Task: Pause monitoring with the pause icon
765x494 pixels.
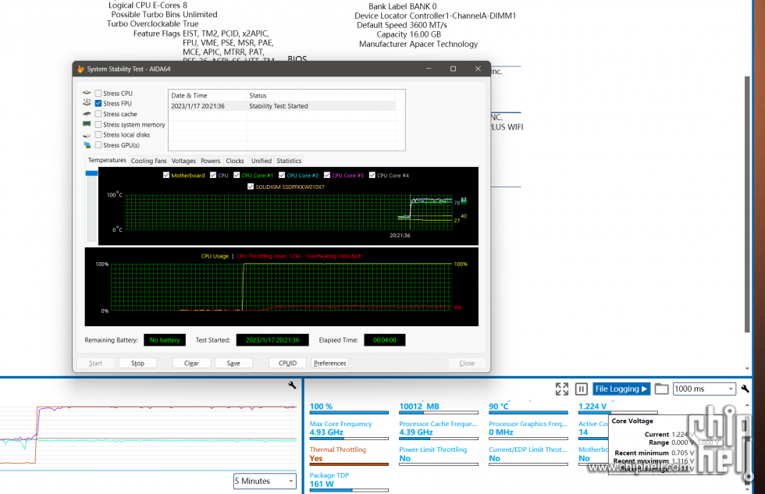Action: [581, 389]
